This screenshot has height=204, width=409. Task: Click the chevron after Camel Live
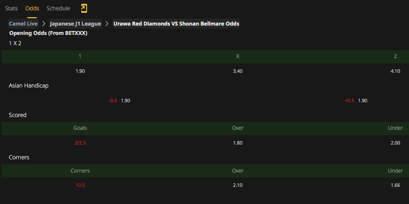[44, 24]
